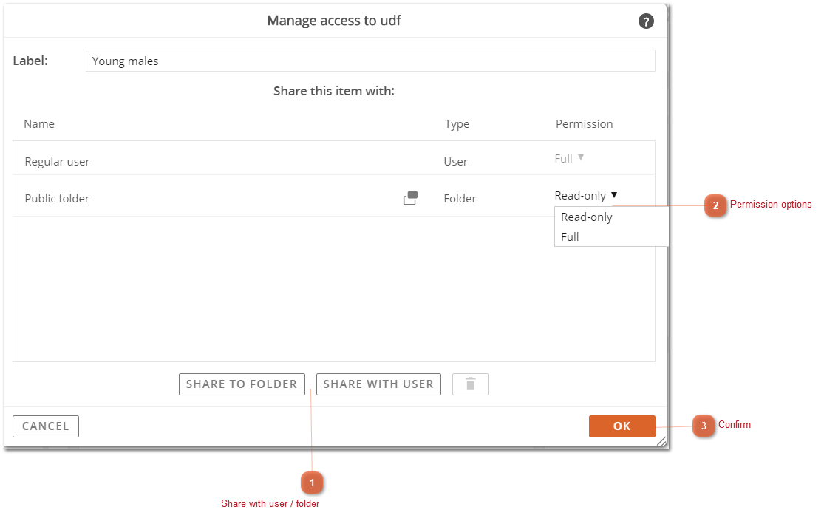Focus the Label input field
The image size is (824, 521).
370,61
